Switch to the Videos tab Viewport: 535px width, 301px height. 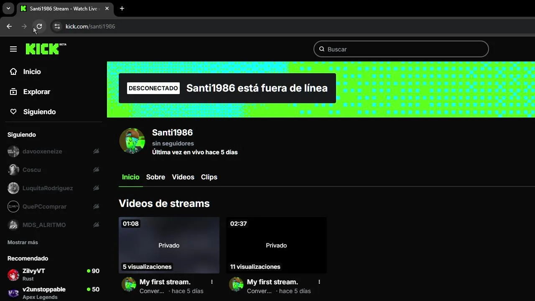point(183,177)
